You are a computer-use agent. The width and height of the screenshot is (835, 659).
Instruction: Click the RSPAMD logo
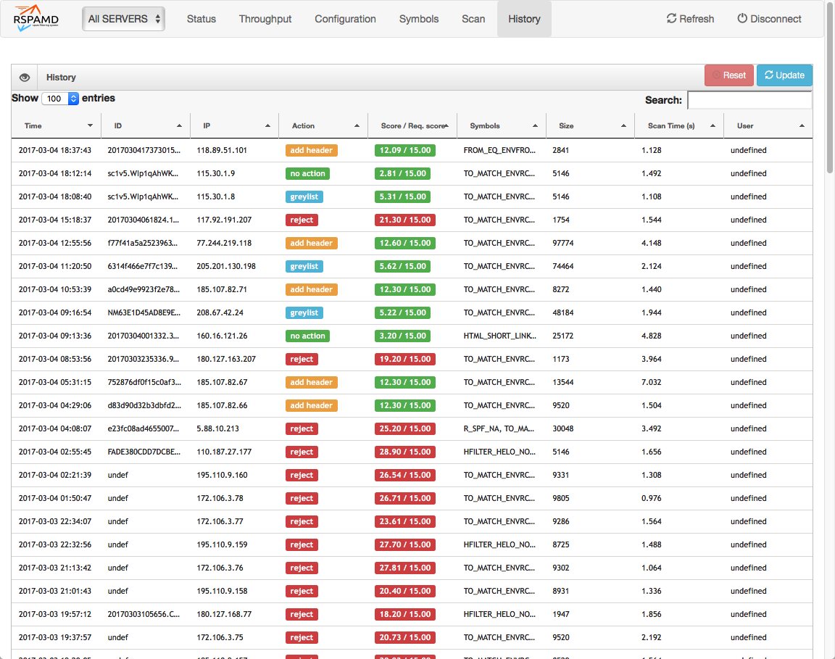(x=36, y=19)
